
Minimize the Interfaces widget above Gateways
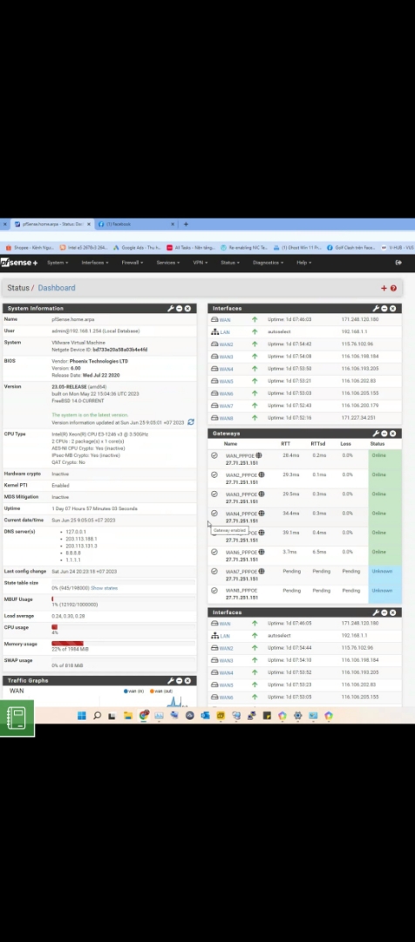coord(384,308)
